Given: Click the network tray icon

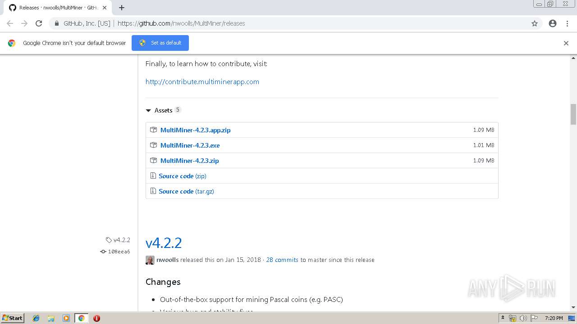Looking at the screenshot, I should [x=513, y=318].
